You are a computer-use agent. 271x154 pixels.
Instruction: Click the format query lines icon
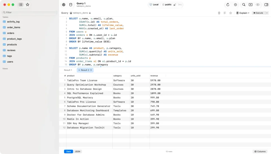225,13
